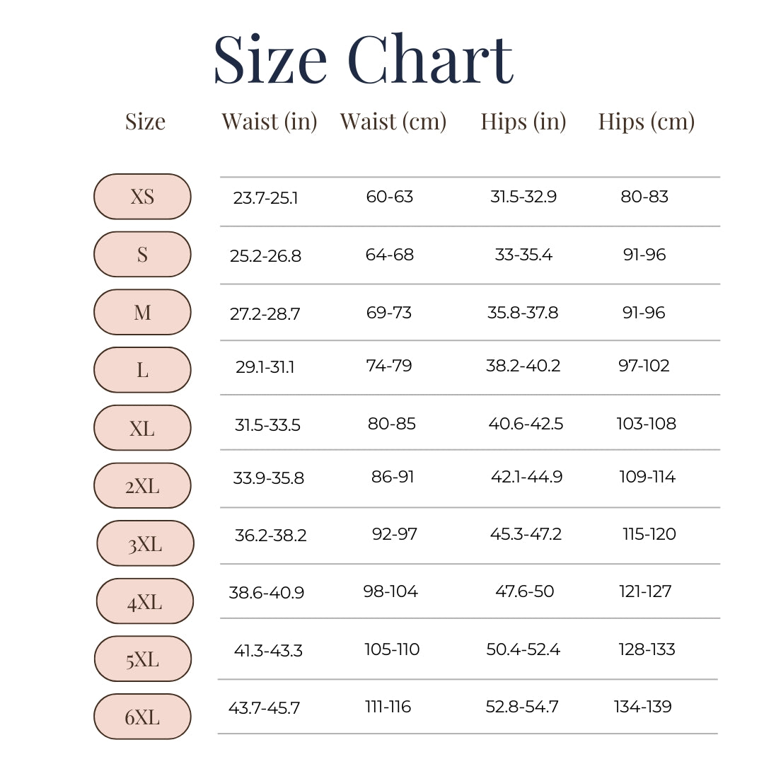This screenshot has height=764, width=764.
Task: Click the Hips (cm) column header
Action: click(x=647, y=122)
